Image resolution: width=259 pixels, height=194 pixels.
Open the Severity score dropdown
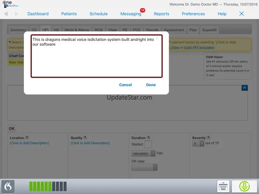point(198,143)
